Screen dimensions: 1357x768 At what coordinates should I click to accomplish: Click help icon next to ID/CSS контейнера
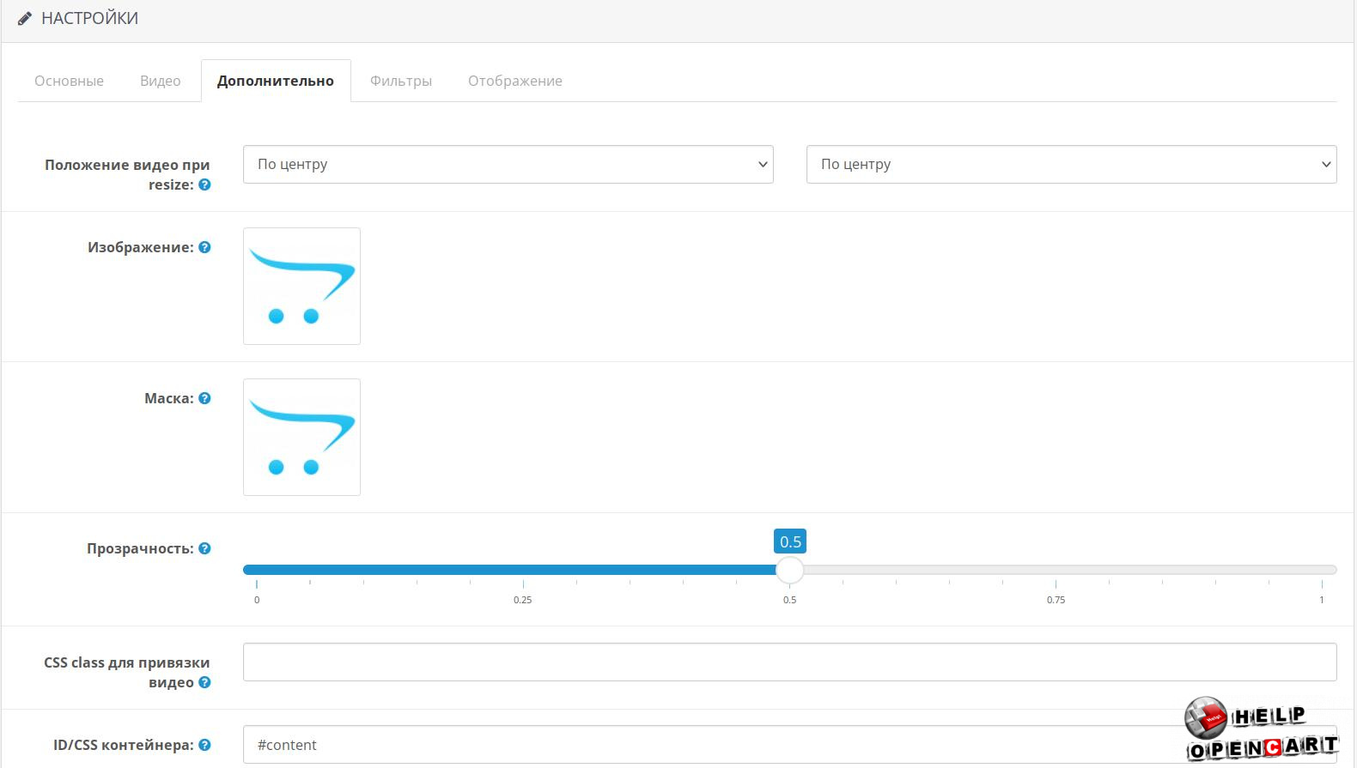point(204,745)
